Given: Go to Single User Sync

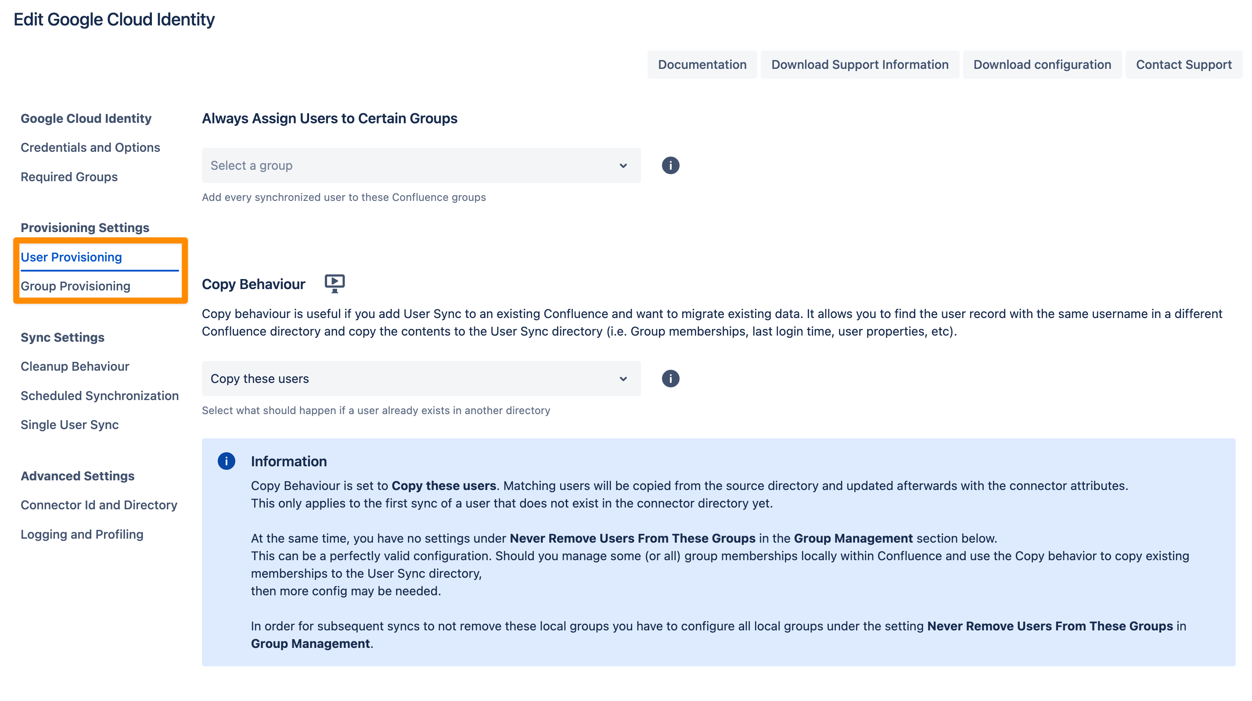Looking at the screenshot, I should (69, 425).
